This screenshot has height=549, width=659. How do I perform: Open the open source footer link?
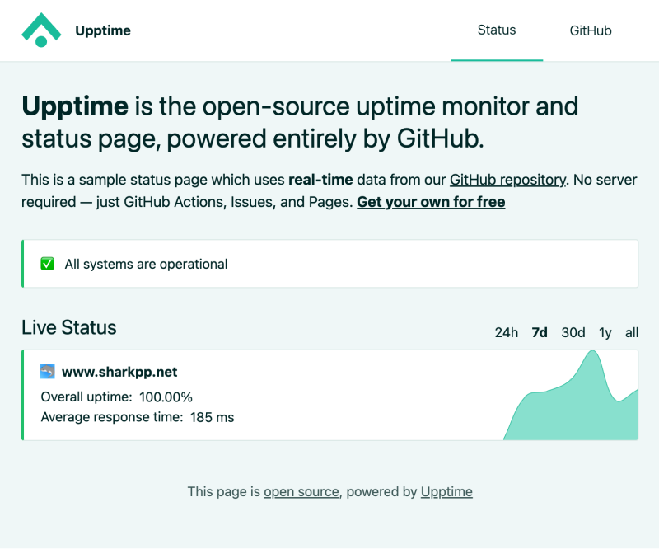coord(301,491)
